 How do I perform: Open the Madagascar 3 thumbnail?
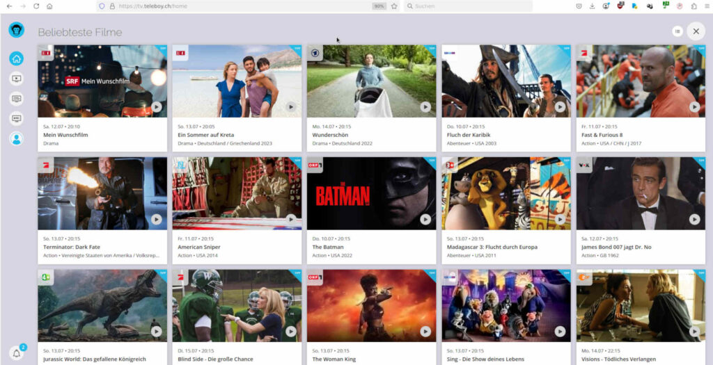click(506, 193)
